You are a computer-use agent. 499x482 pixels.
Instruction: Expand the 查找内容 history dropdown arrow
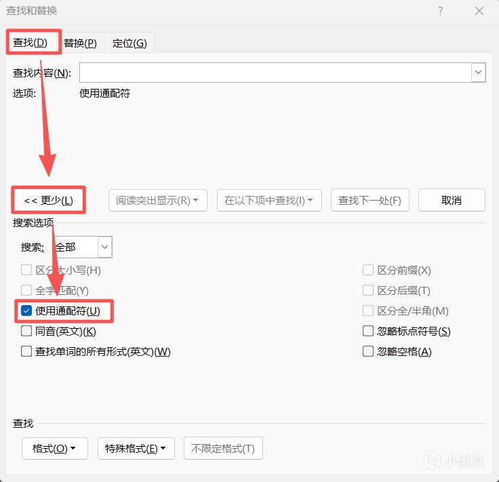tap(478, 73)
